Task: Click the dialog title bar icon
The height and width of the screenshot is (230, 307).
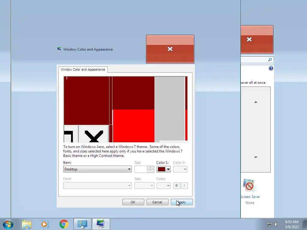Action: tap(59, 49)
